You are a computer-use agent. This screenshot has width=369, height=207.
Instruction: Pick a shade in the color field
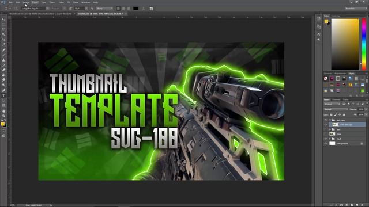coord(345,44)
